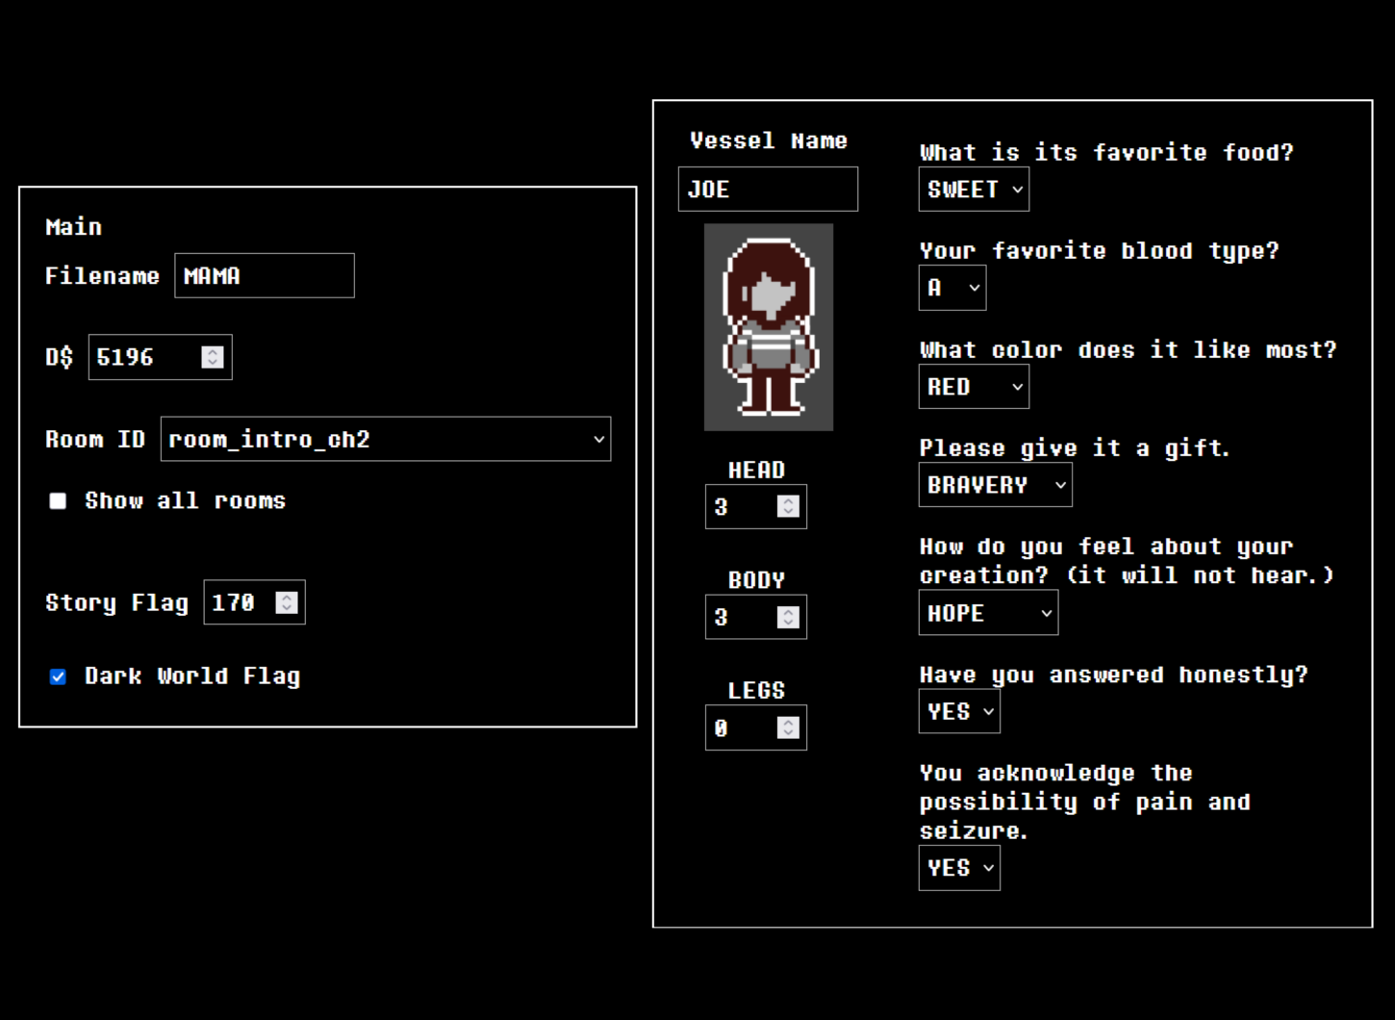Open the gift dropdown showing BRAVERY
1395x1020 pixels.
coord(995,485)
